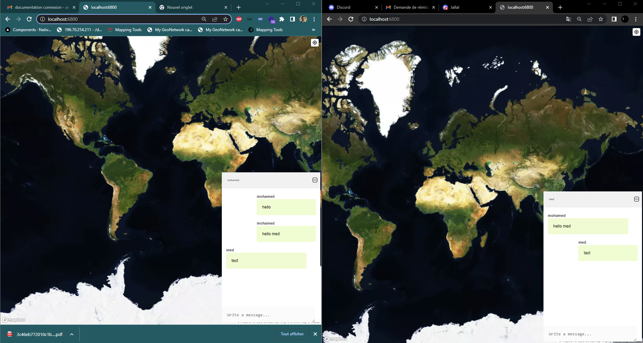Viewport: 643px width, 343px height.
Task: Open profile avatar in left browser
Action: (303, 19)
